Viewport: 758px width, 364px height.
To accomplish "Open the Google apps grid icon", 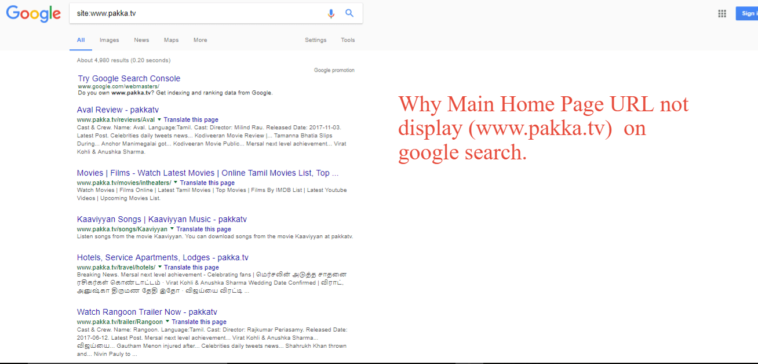I will pyautogui.click(x=722, y=14).
